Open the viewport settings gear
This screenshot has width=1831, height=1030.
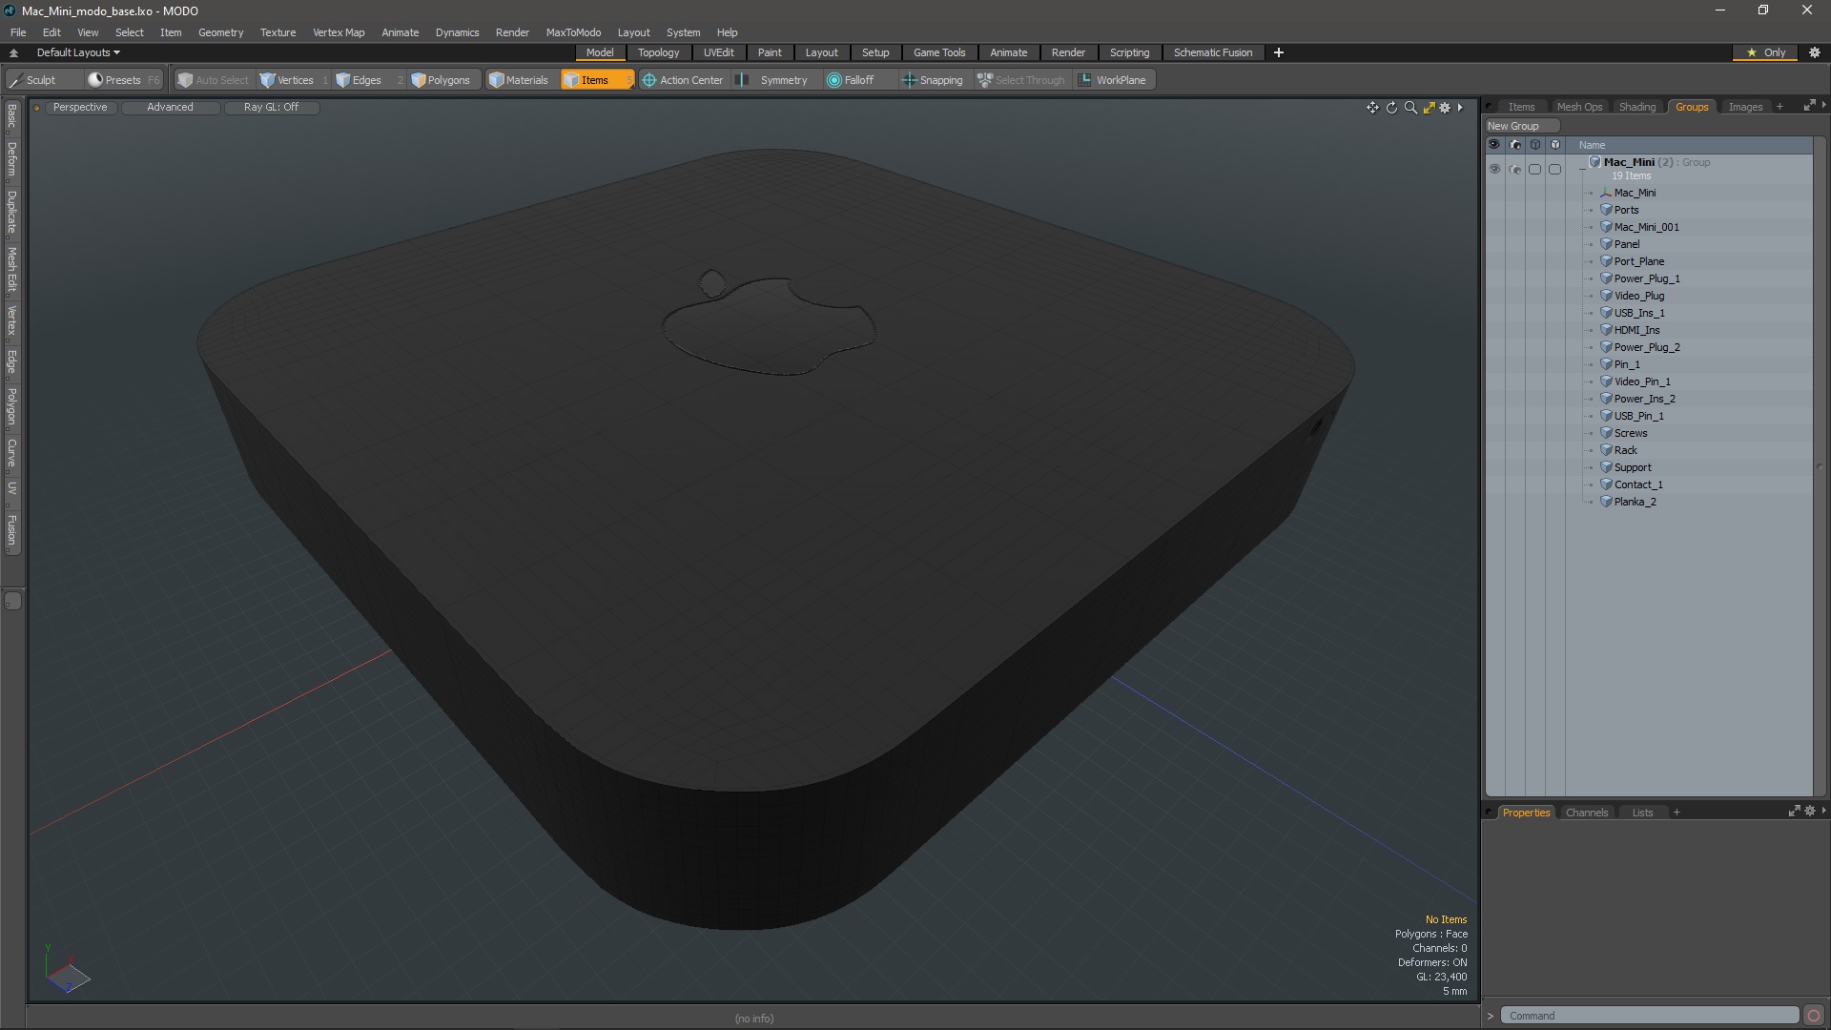coord(1445,108)
